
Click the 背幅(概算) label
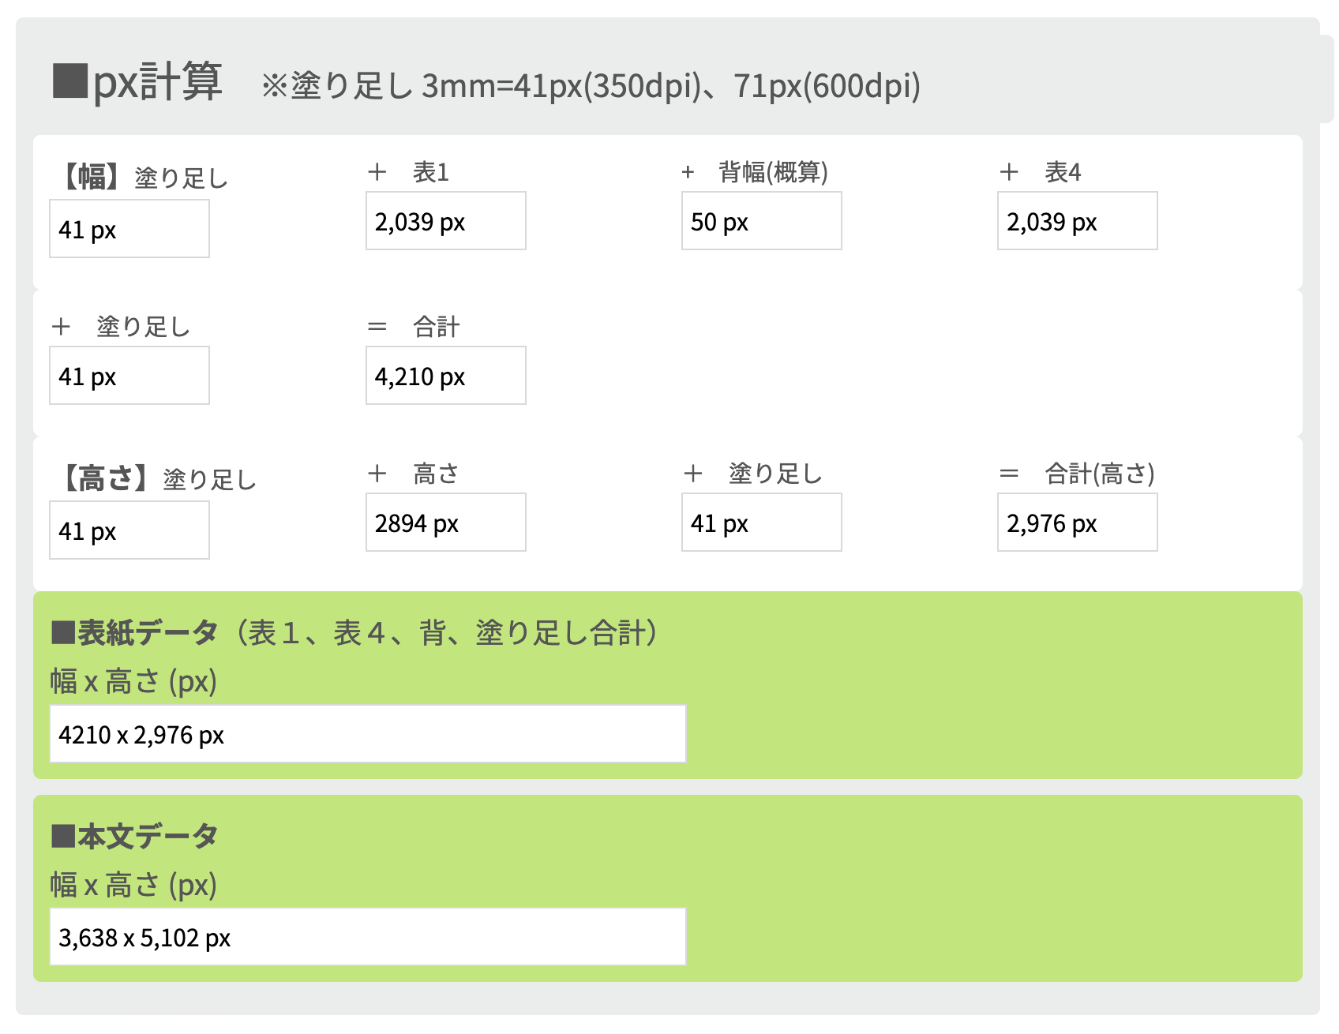772,172
